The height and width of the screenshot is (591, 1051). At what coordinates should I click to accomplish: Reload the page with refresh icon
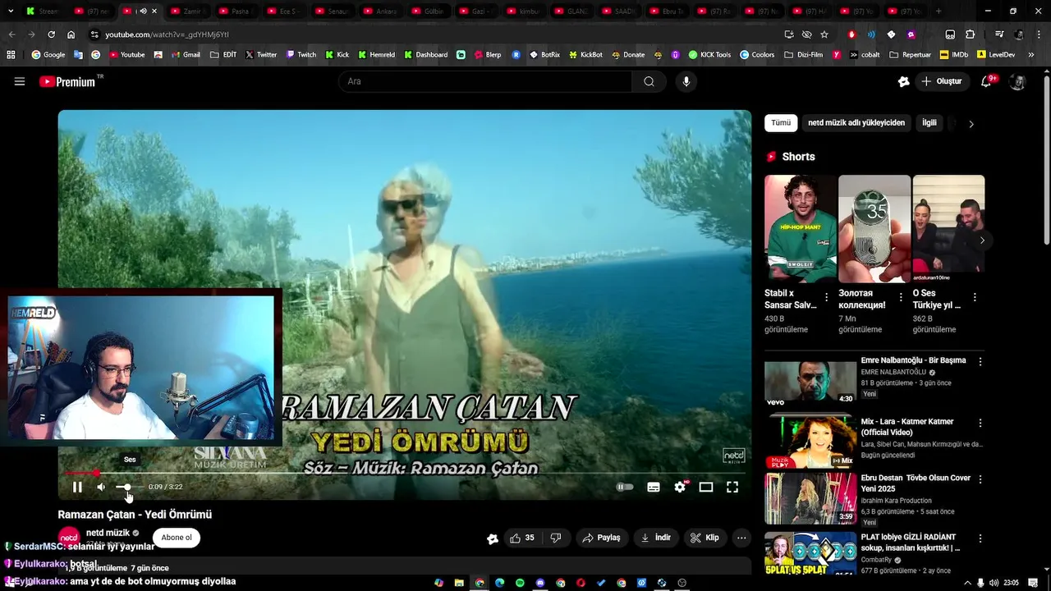pyautogui.click(x=51, y=34)
